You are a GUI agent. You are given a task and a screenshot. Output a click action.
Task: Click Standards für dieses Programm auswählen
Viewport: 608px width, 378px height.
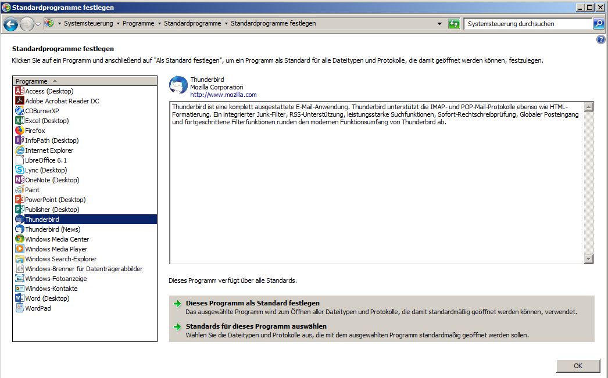point(256,326)
